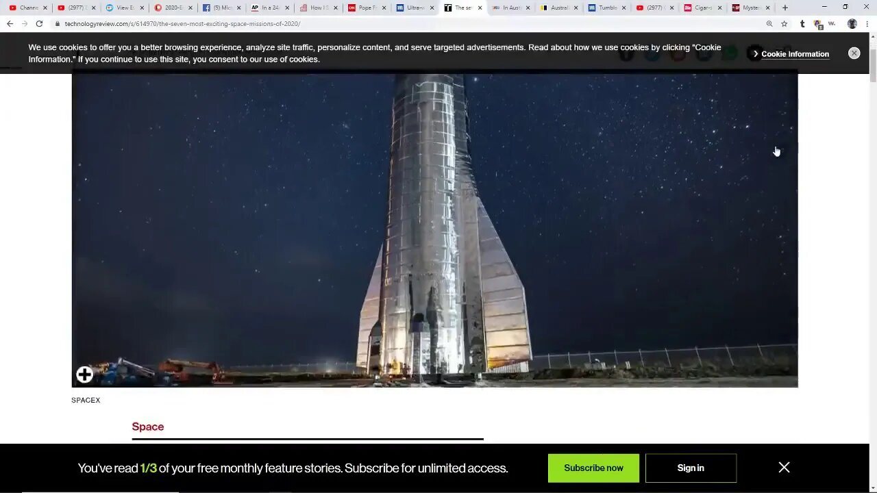Close the subscription paywall bar
Screen dimensions: 877x493
pyautogui.click(x=784, y=467)
